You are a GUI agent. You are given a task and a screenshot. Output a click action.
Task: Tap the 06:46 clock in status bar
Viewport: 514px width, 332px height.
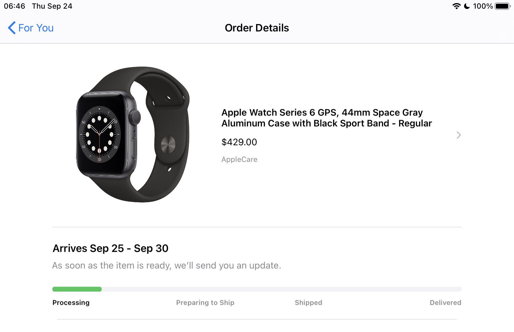14,6
